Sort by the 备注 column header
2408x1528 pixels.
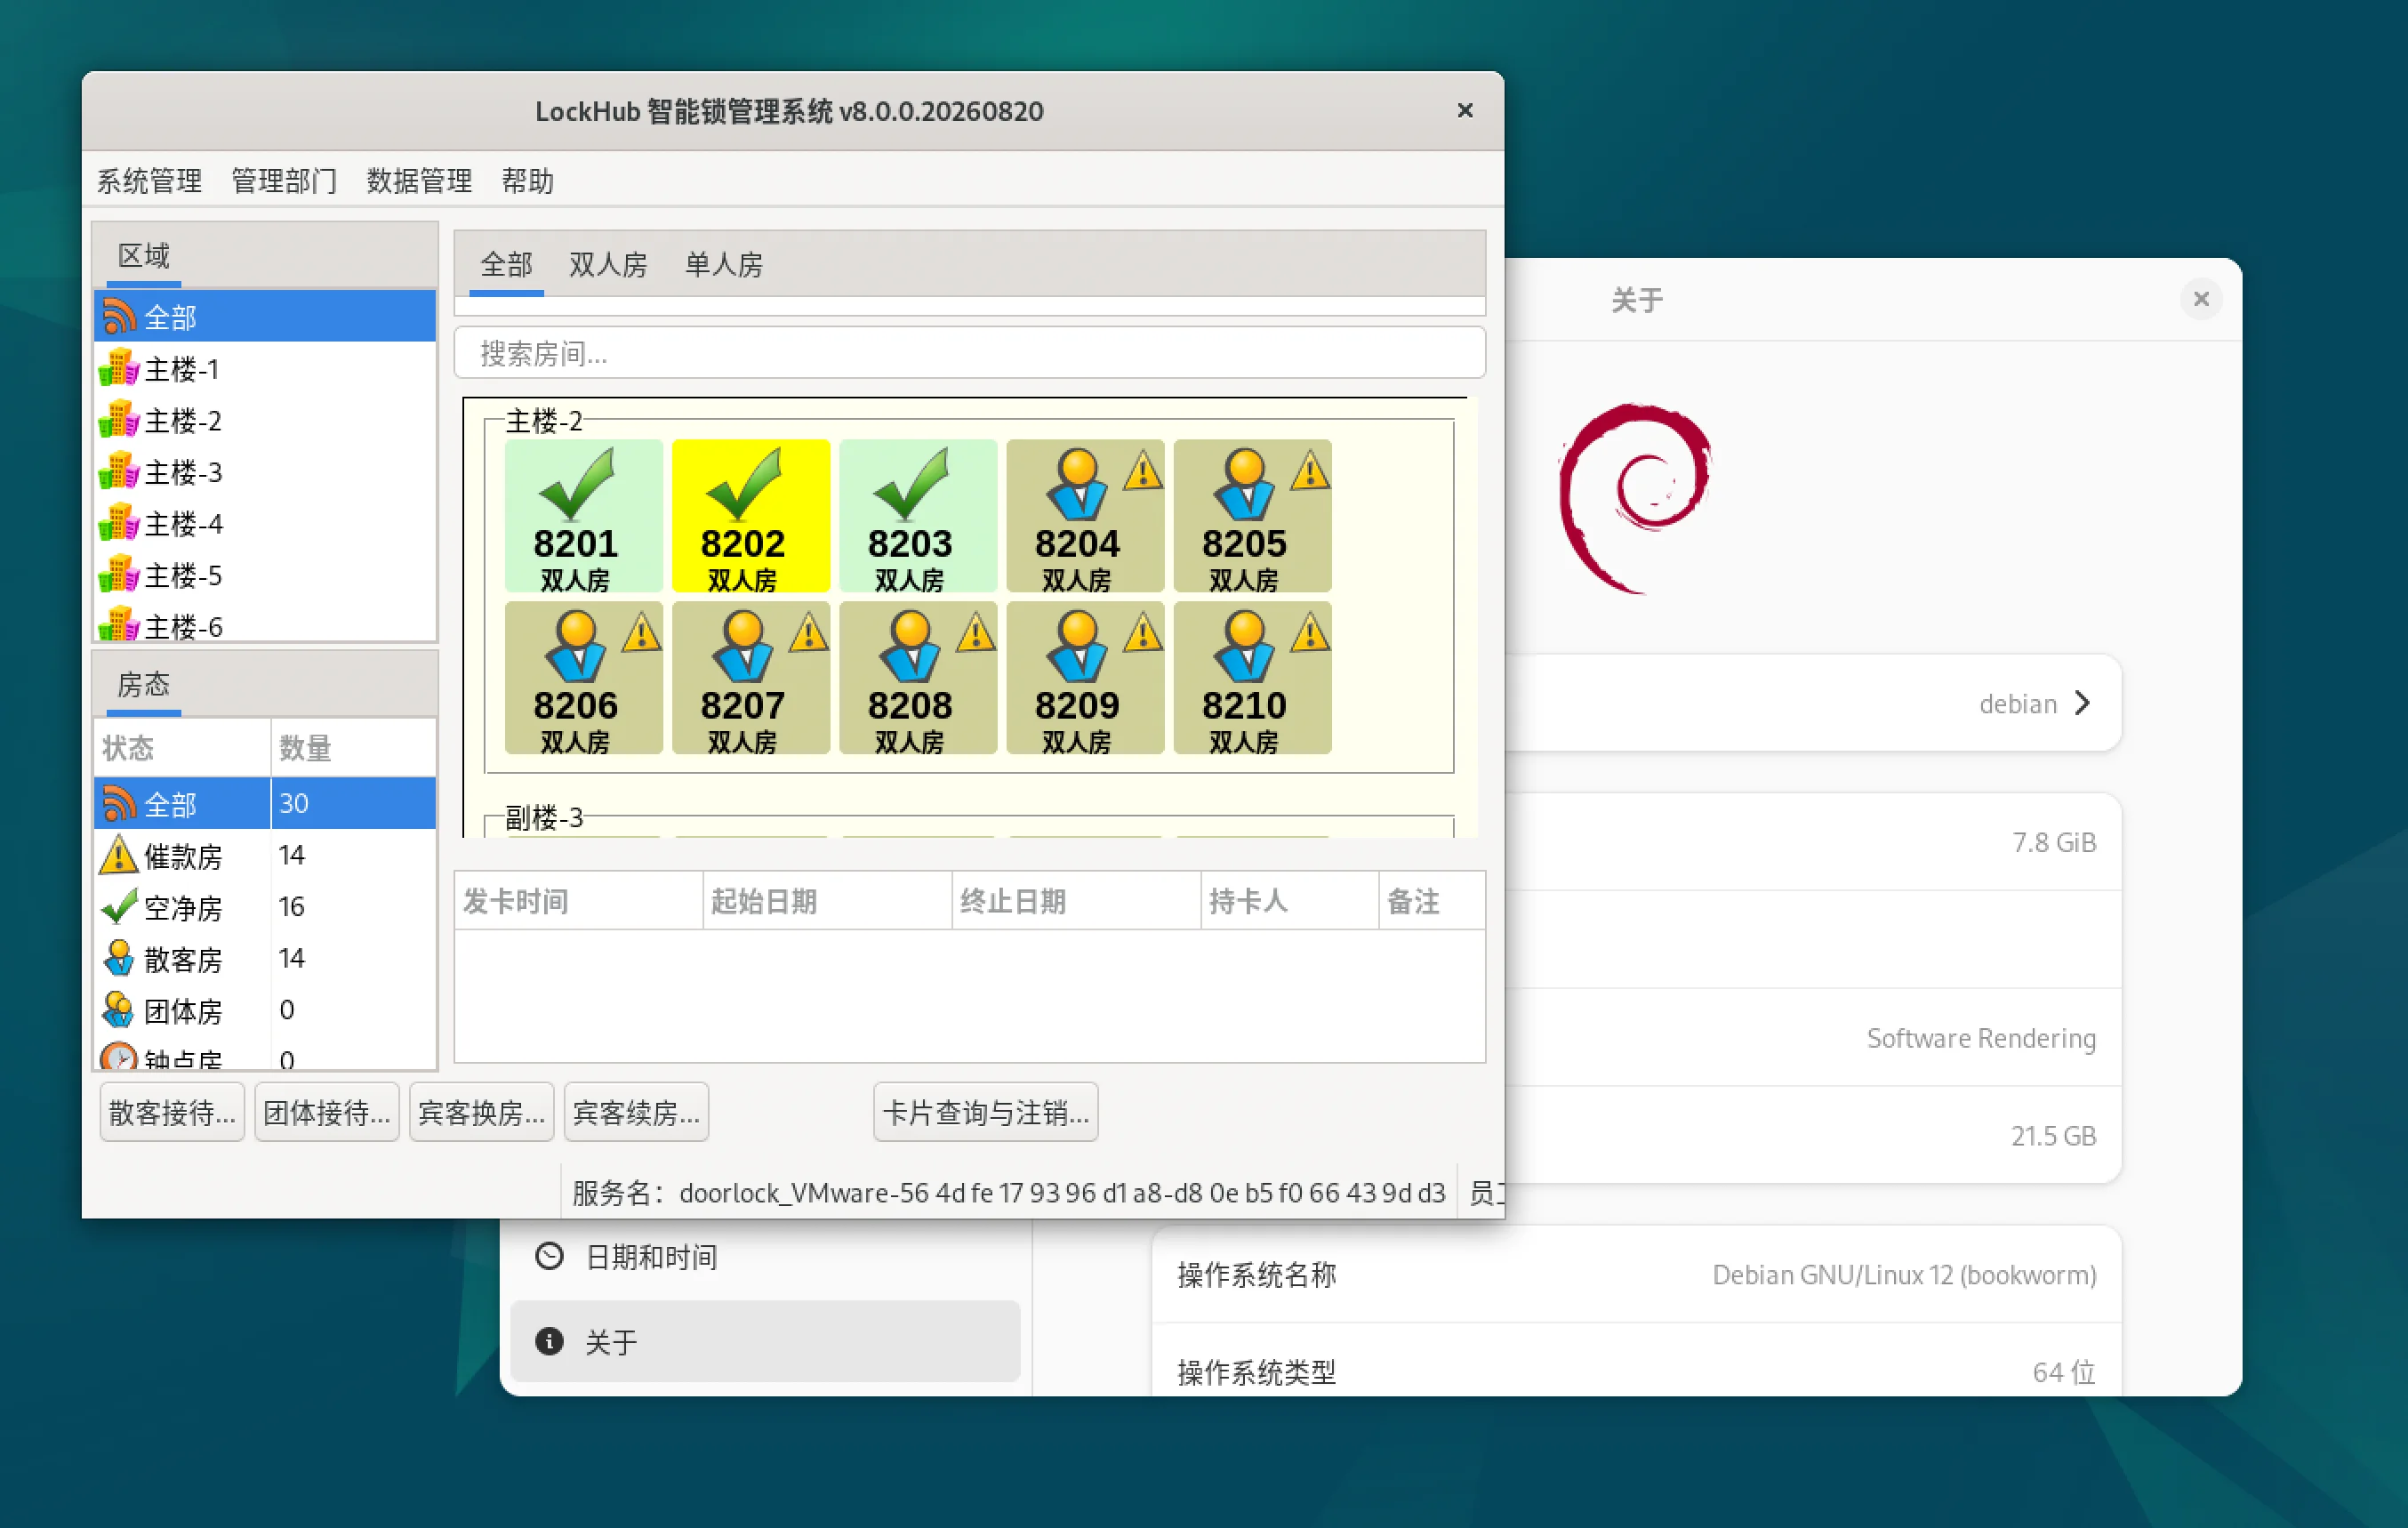1432,901
